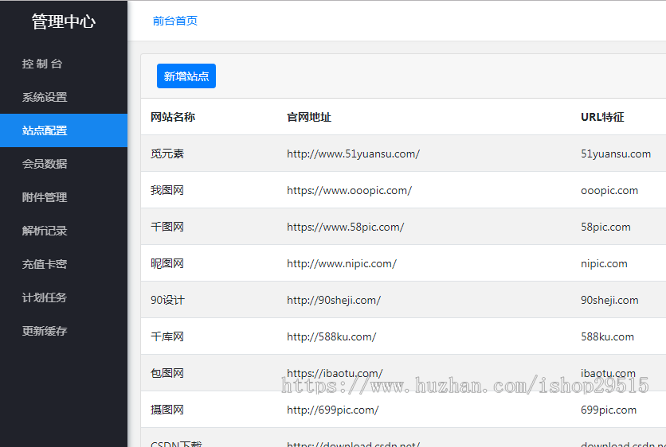Click URL feature ooopic.com
666x447 pixels.
tap(609, 190)
